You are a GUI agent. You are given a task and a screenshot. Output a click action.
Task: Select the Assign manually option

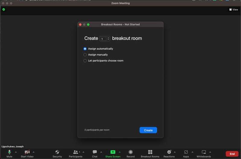pos(85,55)
